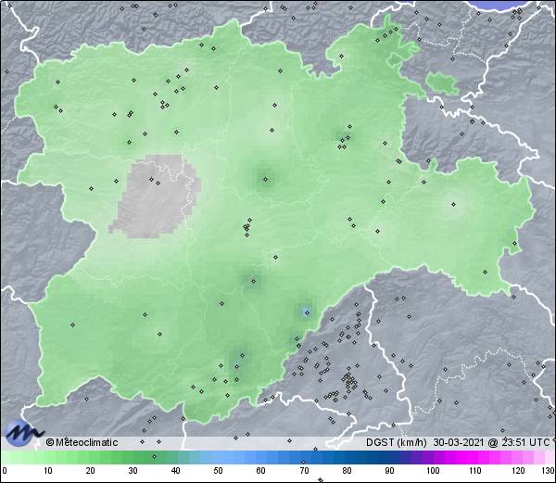Image resolution: width=556 pixels, height=483 pixels.
Task: Click the '©Meteoclimatic' copyright text
Action: point(82,442)
